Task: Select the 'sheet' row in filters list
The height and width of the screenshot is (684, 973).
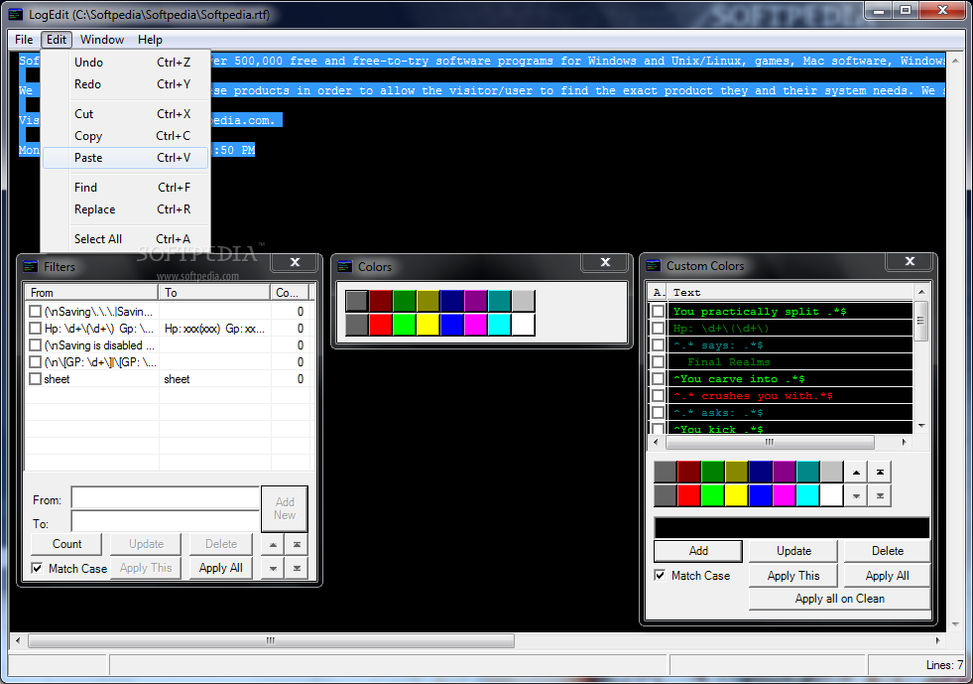Action: (168, 379)
